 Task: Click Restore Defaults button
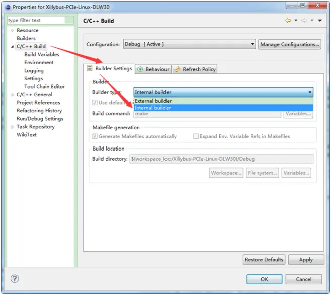tap(264, 259)
